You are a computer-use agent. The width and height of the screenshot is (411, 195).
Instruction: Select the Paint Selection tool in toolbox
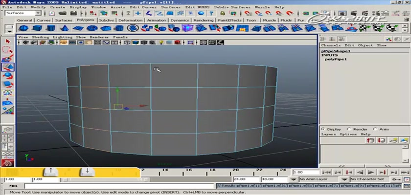8,58
